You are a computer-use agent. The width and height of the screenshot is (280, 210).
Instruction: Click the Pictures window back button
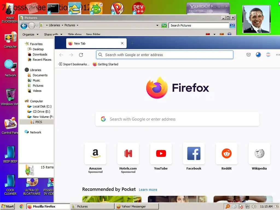click(24, 25)
